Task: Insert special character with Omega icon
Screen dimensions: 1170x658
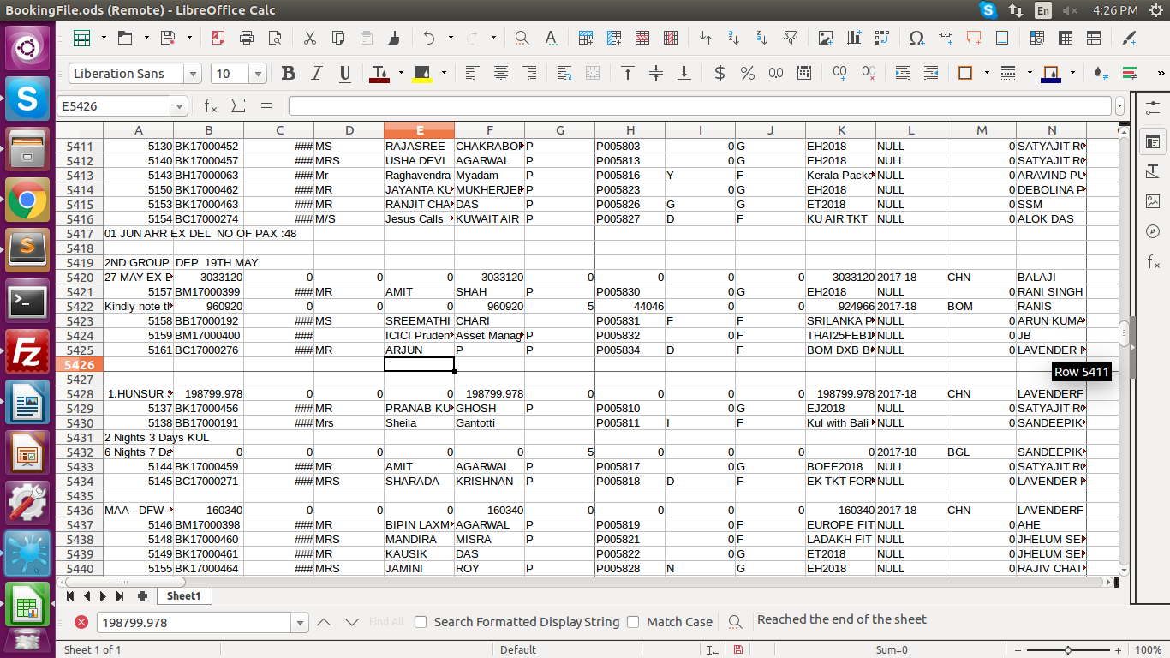Action: click(x=916, y=38)
